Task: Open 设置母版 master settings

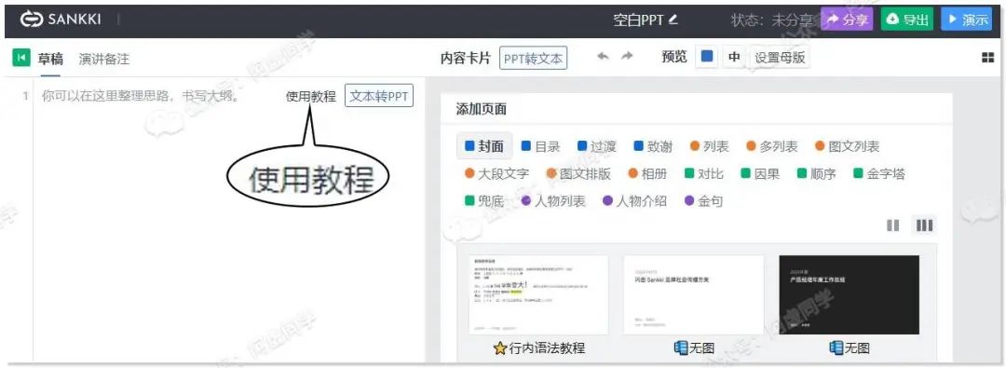Action: coord(780,57)
